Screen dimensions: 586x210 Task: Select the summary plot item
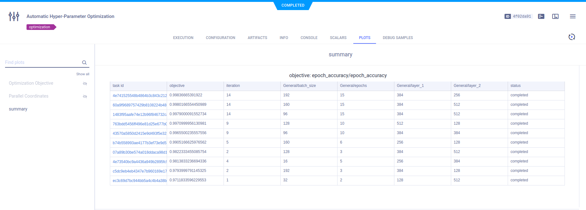[18, 109]
